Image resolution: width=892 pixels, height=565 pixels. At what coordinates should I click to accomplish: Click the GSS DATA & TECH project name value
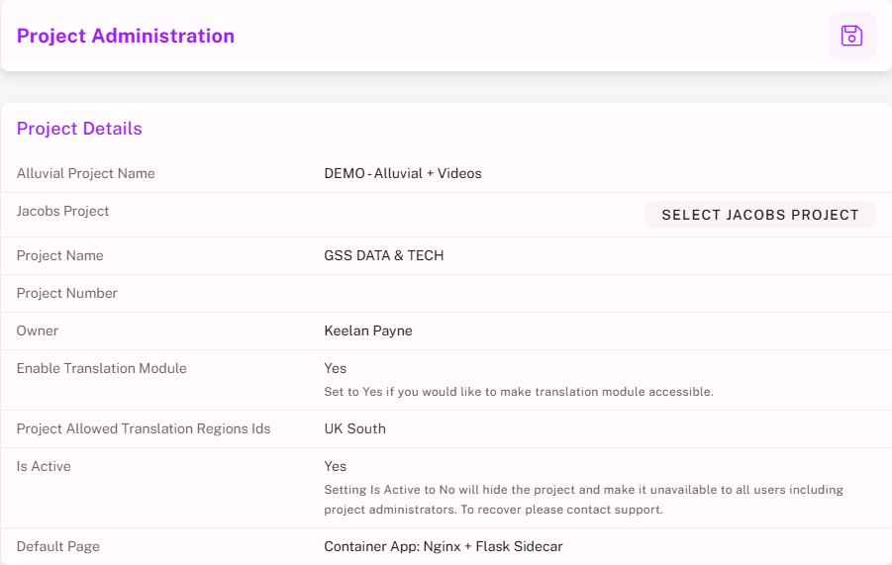(x=384, y=255)
